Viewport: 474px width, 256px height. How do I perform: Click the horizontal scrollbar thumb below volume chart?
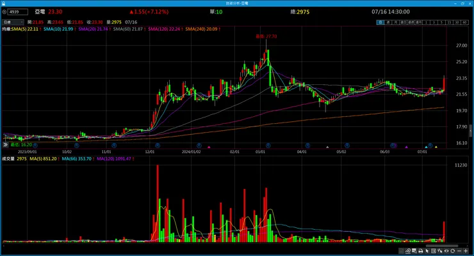442,246
